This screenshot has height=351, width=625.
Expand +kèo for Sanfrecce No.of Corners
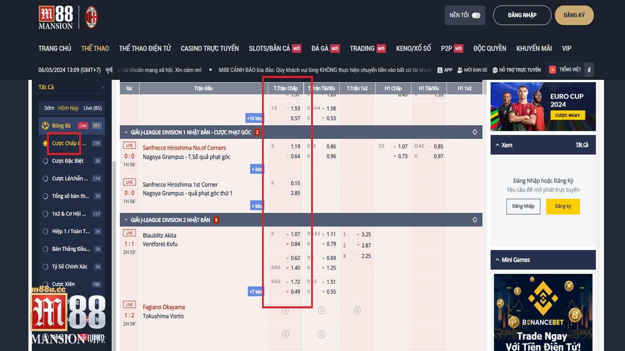click(x=257, y=169)
